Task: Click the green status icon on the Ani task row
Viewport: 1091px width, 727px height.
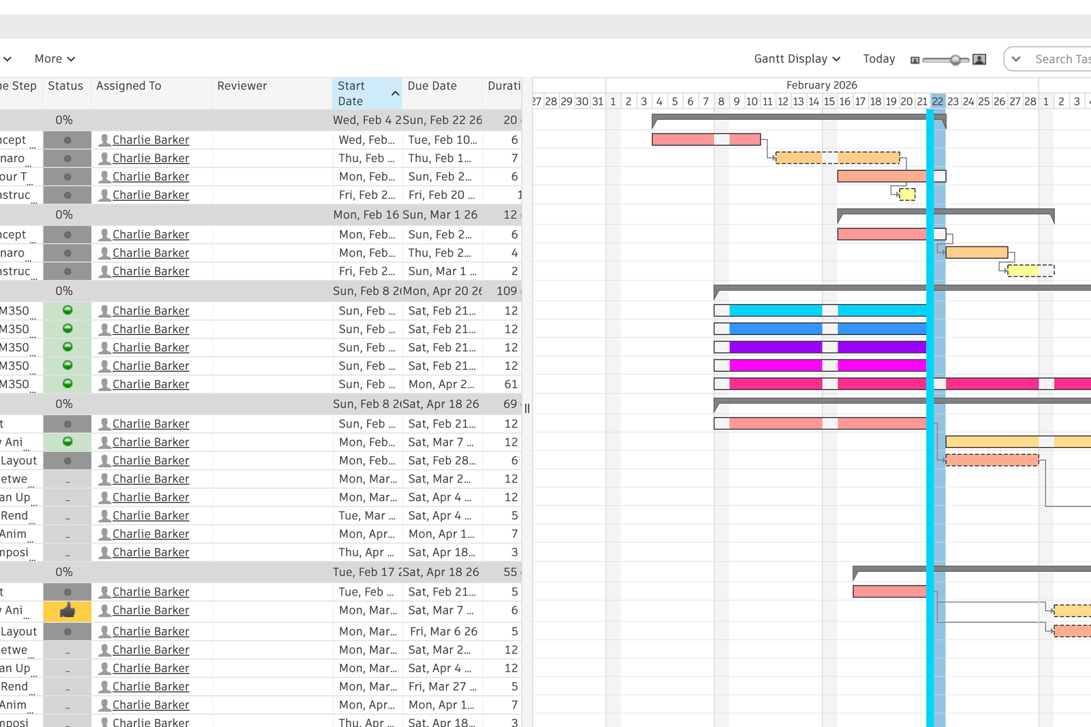Action: [x=67, y=442]
